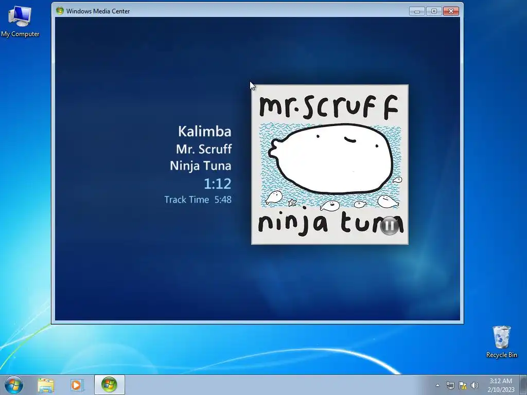Open the Recycle Bin desktop icon
This screenshot has width=527, height=395.
(x=501, y=342)
